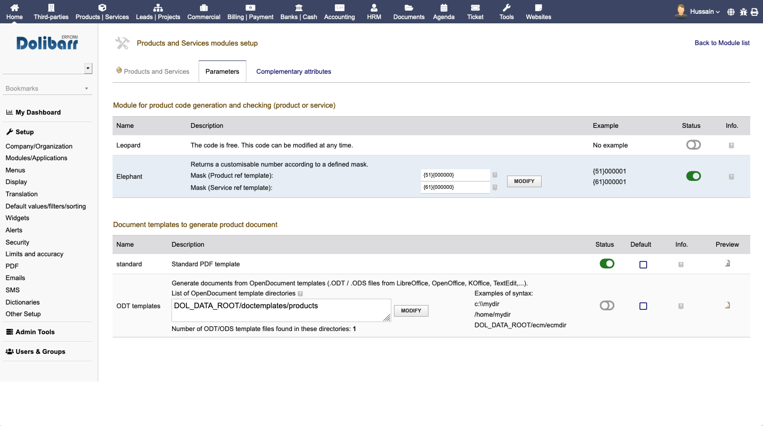Click the print icon in top bar
Screen dimensions: 763x426
point(754,12)
